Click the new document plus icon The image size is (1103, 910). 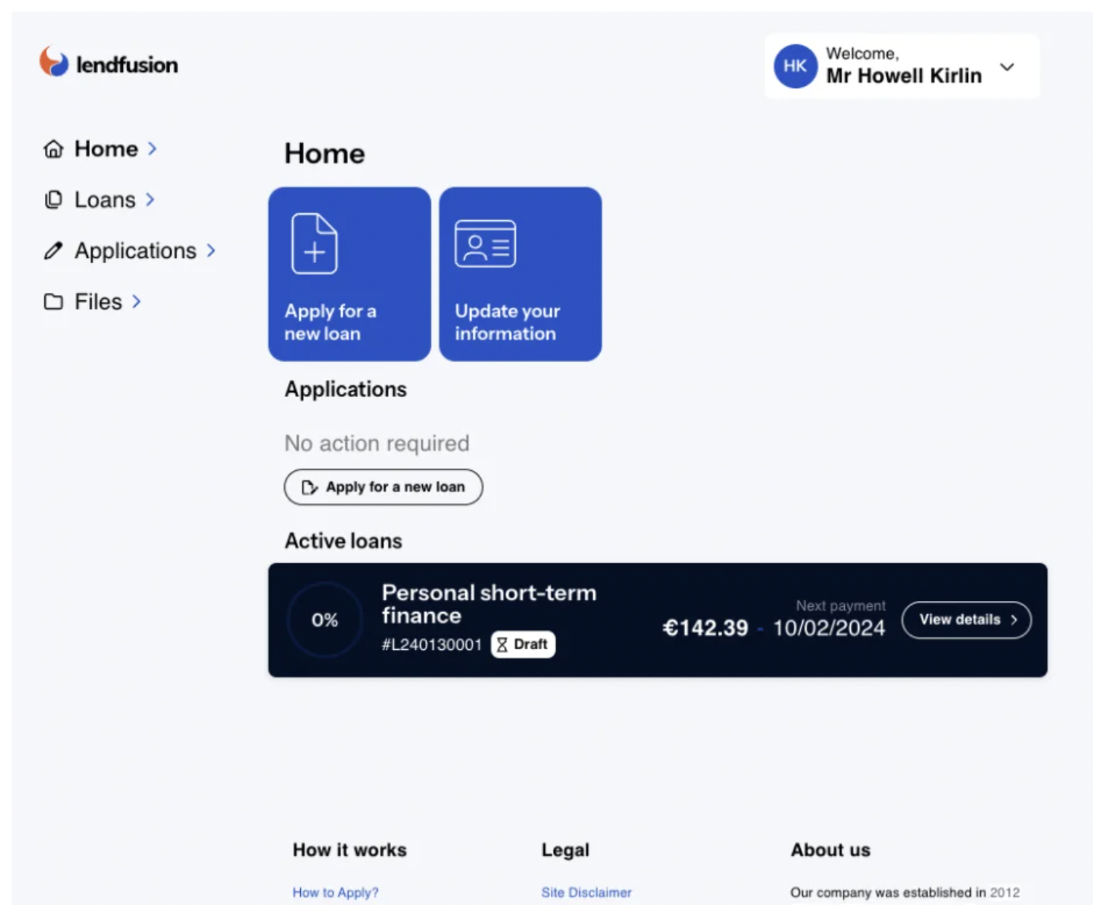(314, 243)
